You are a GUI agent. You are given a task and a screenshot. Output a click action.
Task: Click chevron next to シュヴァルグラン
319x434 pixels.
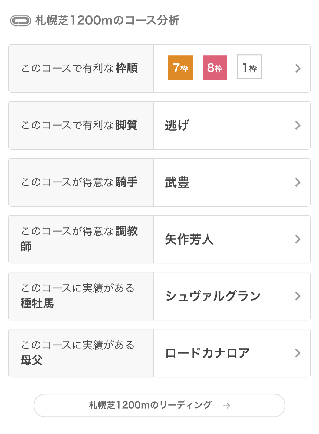[298, 296]
